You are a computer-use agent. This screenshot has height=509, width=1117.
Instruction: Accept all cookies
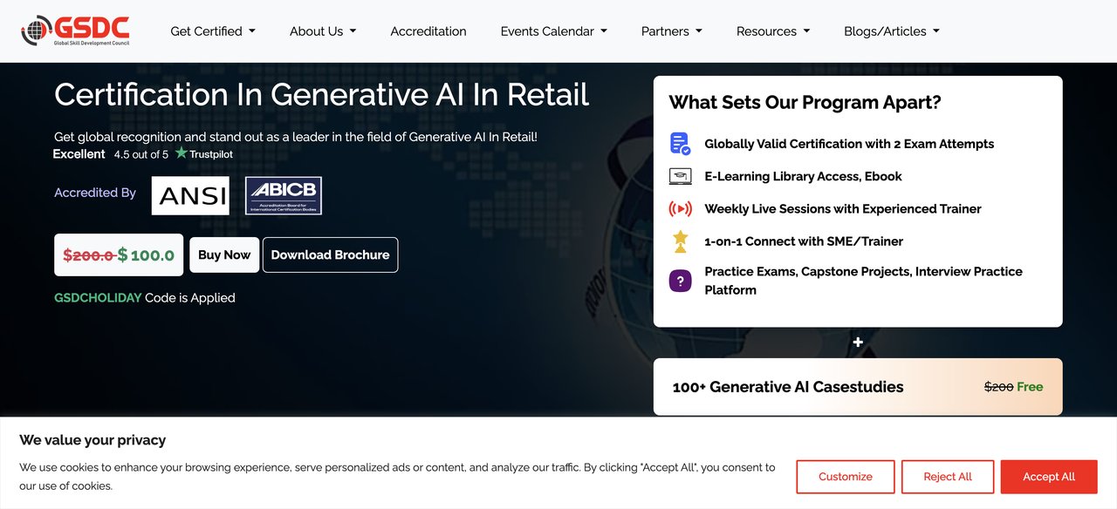pyautogui.click(x=1049, y=477)
